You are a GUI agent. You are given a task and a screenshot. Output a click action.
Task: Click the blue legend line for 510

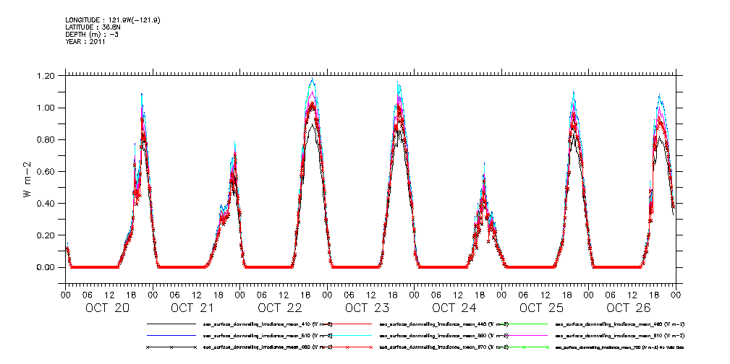171,335
